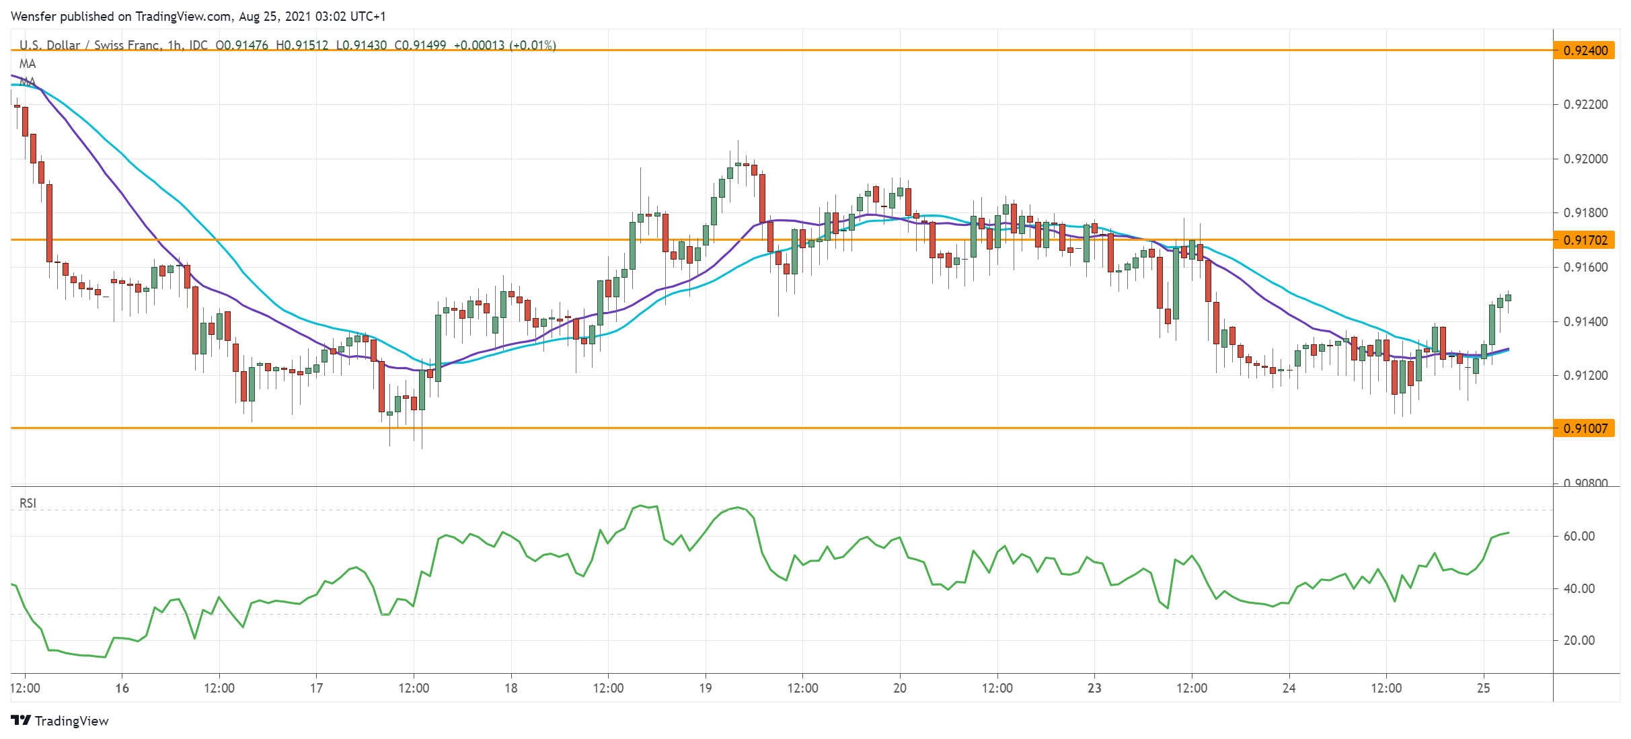The height and width of the screenshot is (739, 1631).
Task: Click the 0.92000 price axis label
Action: [1585, 159]
